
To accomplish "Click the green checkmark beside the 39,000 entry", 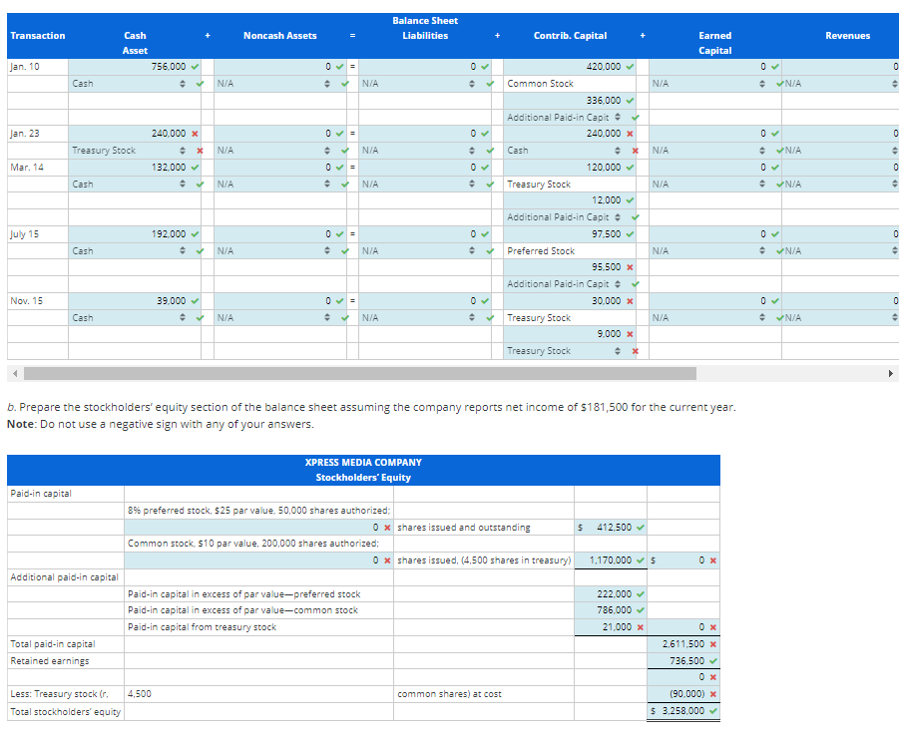I will click(194, 300).
